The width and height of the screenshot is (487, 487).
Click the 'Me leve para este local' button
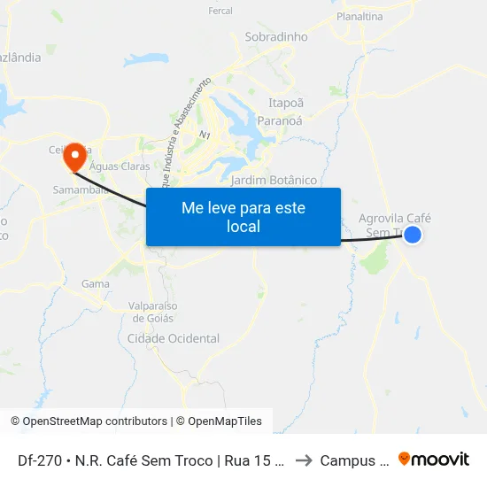tap(243, 217)
